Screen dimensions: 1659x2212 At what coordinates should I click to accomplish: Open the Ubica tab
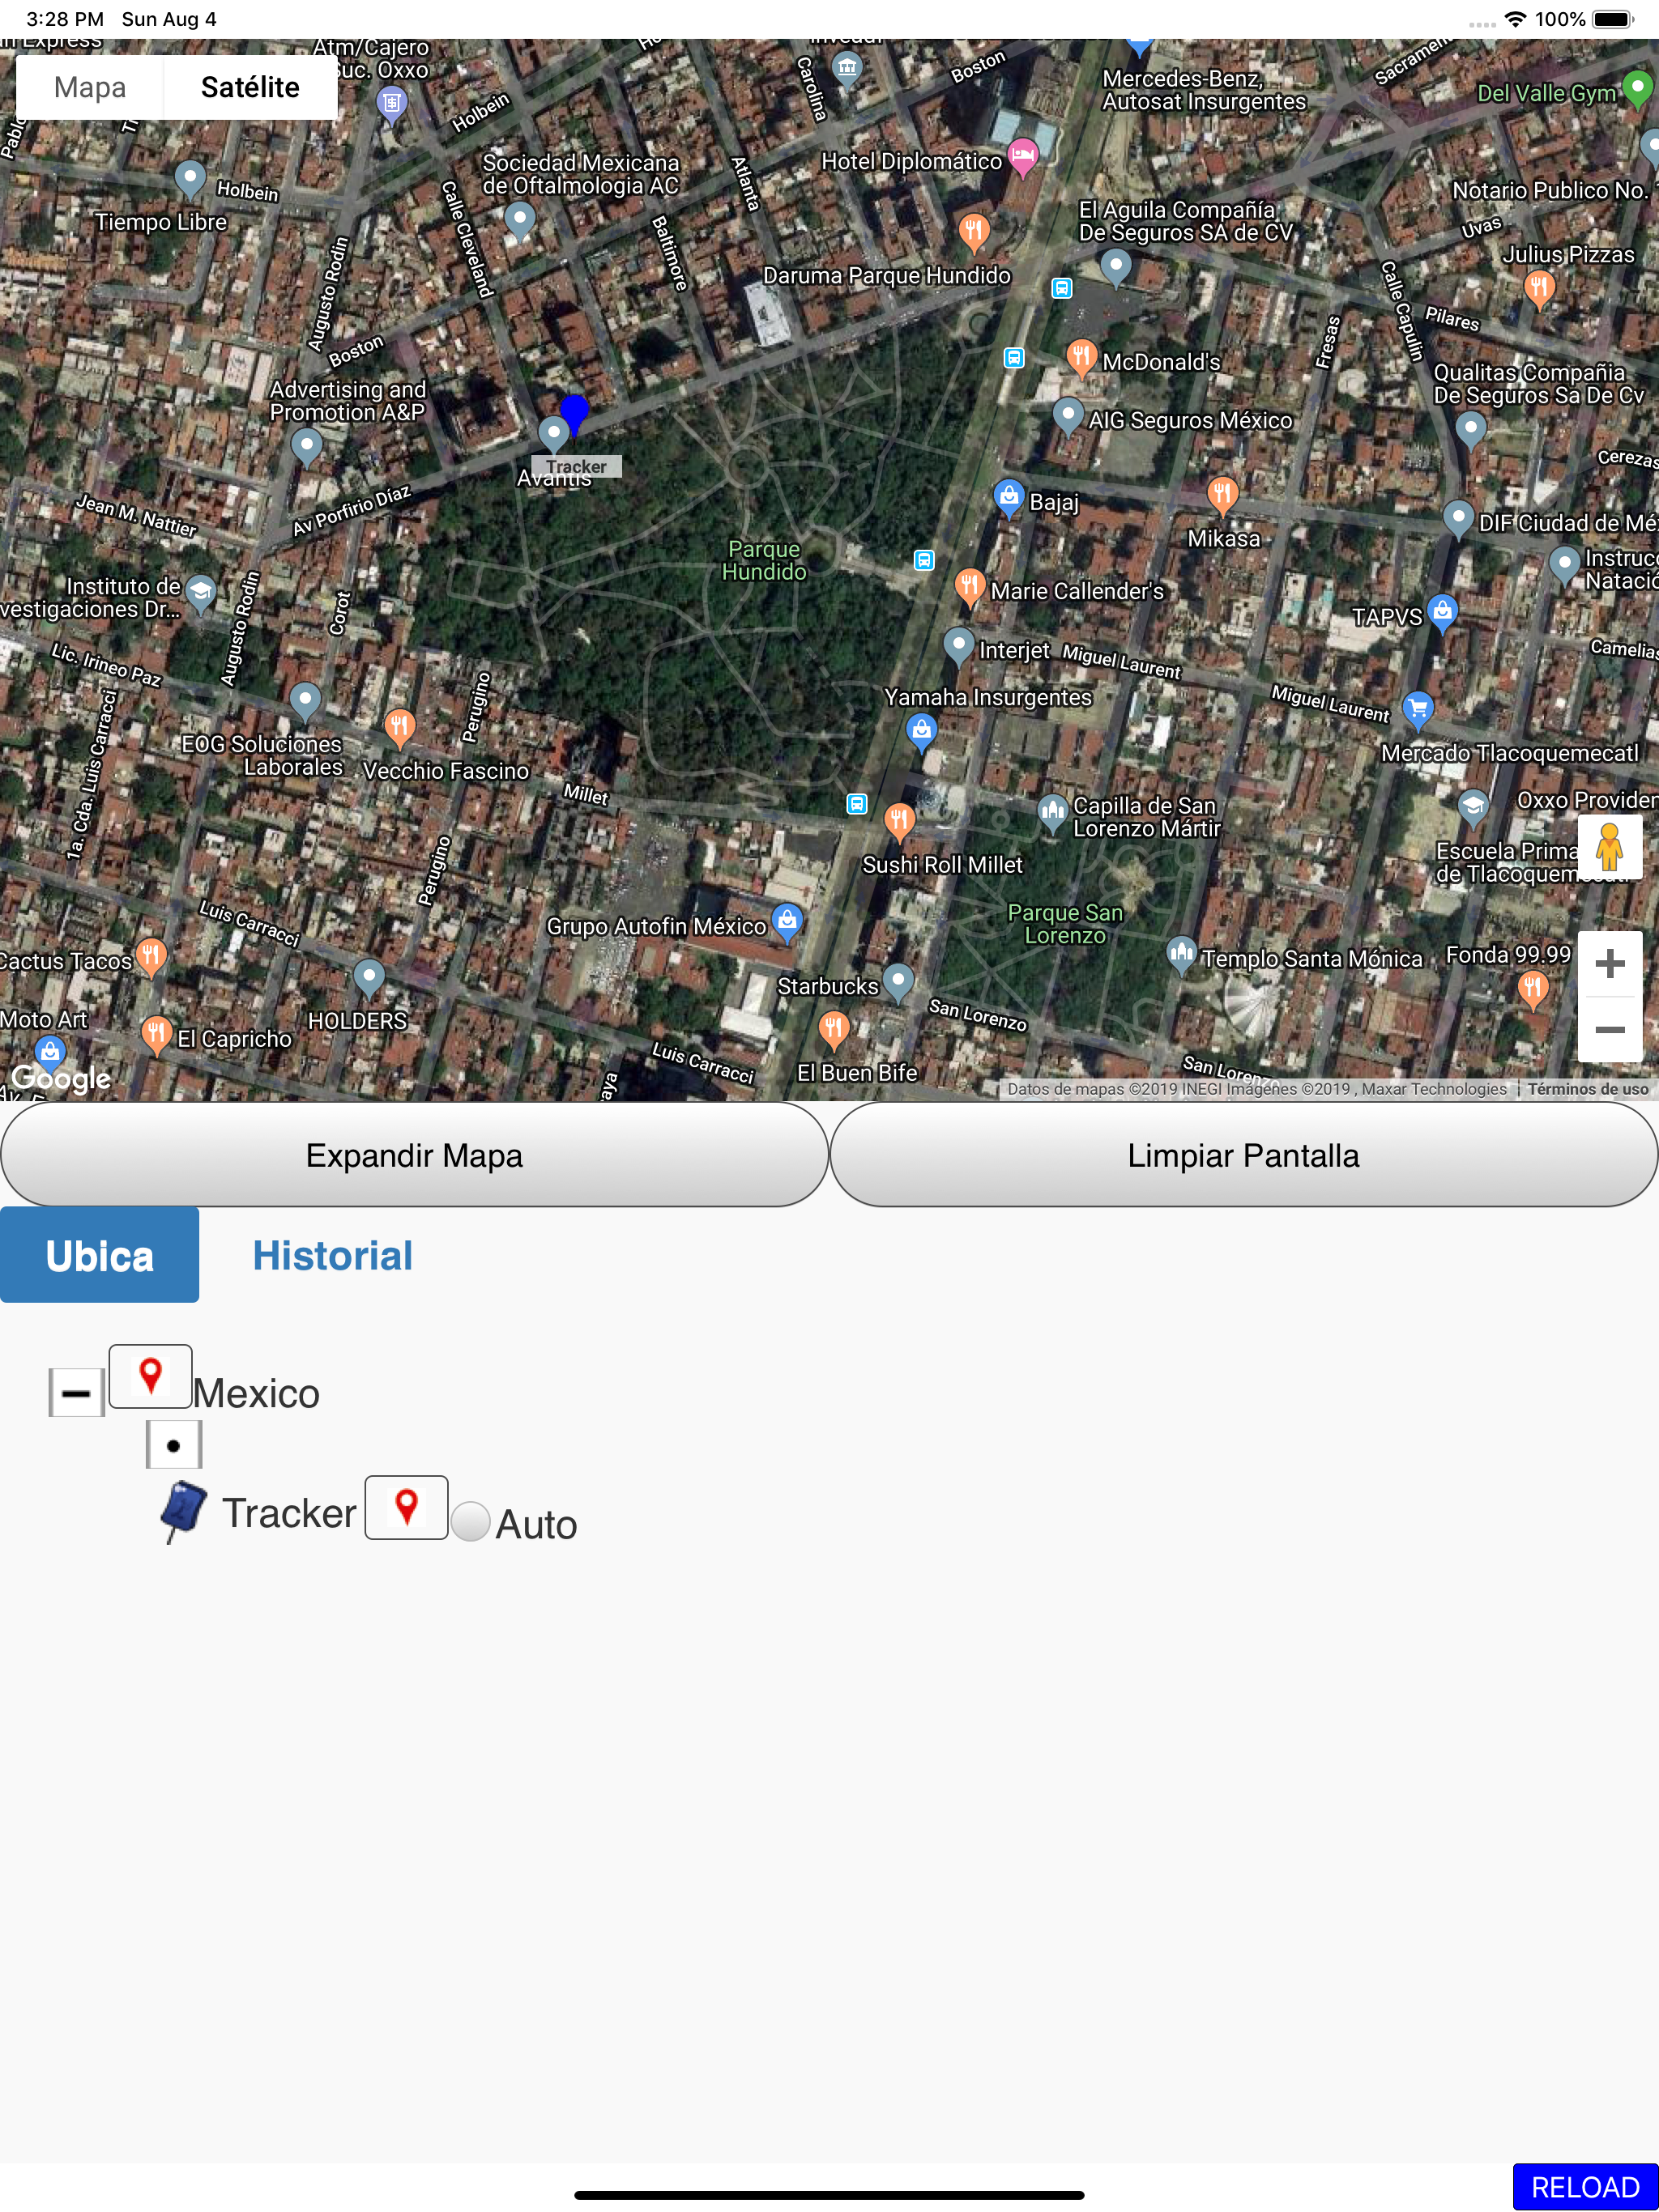(99, 1255)
